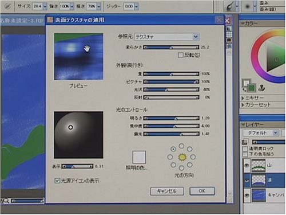Click the OK button
The height and width of the screenshot is (215, 286).
[x=202, y=191]
